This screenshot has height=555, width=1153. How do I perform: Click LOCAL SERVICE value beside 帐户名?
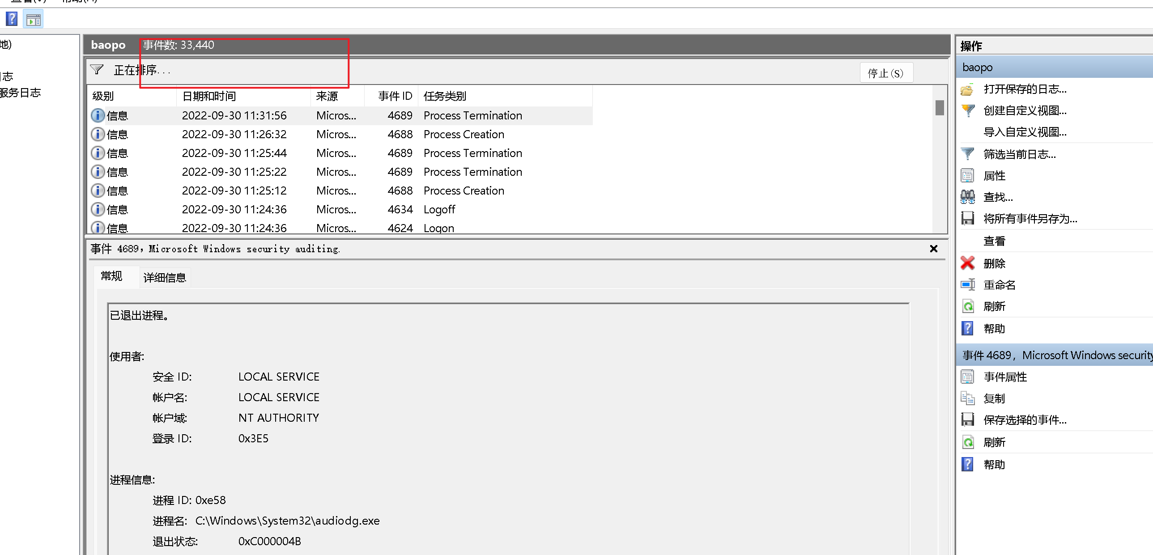(x=279, y=397)
